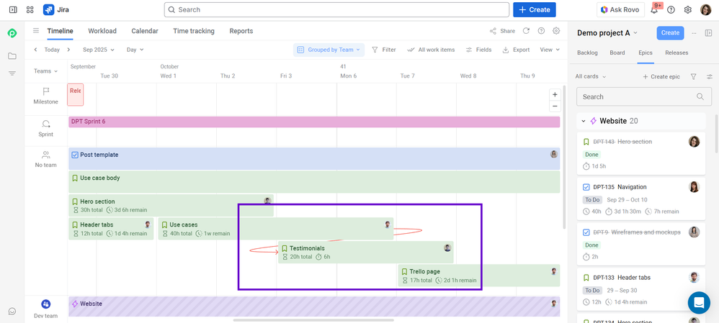Open the Teams grouping dropdown
719x323 pixels.
[45, 71]
